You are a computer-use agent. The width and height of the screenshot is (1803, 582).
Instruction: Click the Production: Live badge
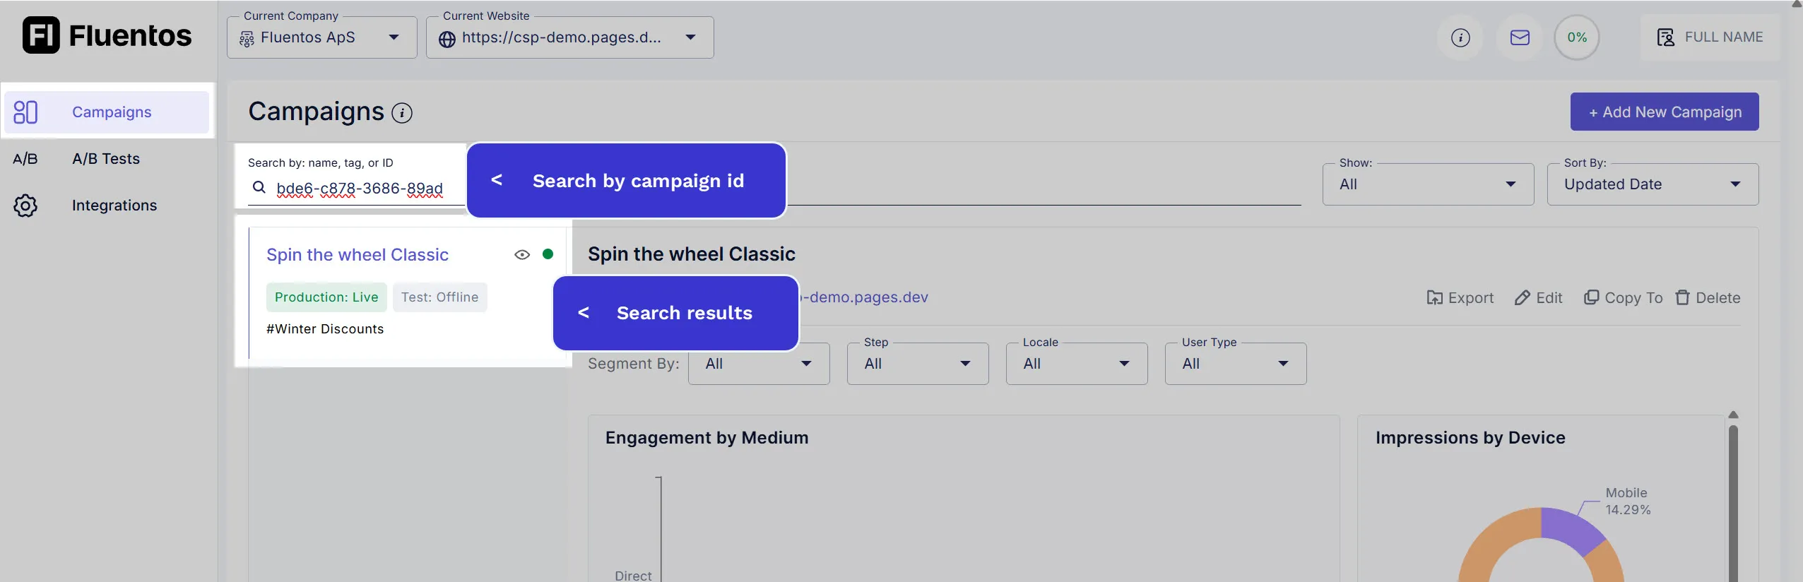pyautogui.click(x=326, y=297)
